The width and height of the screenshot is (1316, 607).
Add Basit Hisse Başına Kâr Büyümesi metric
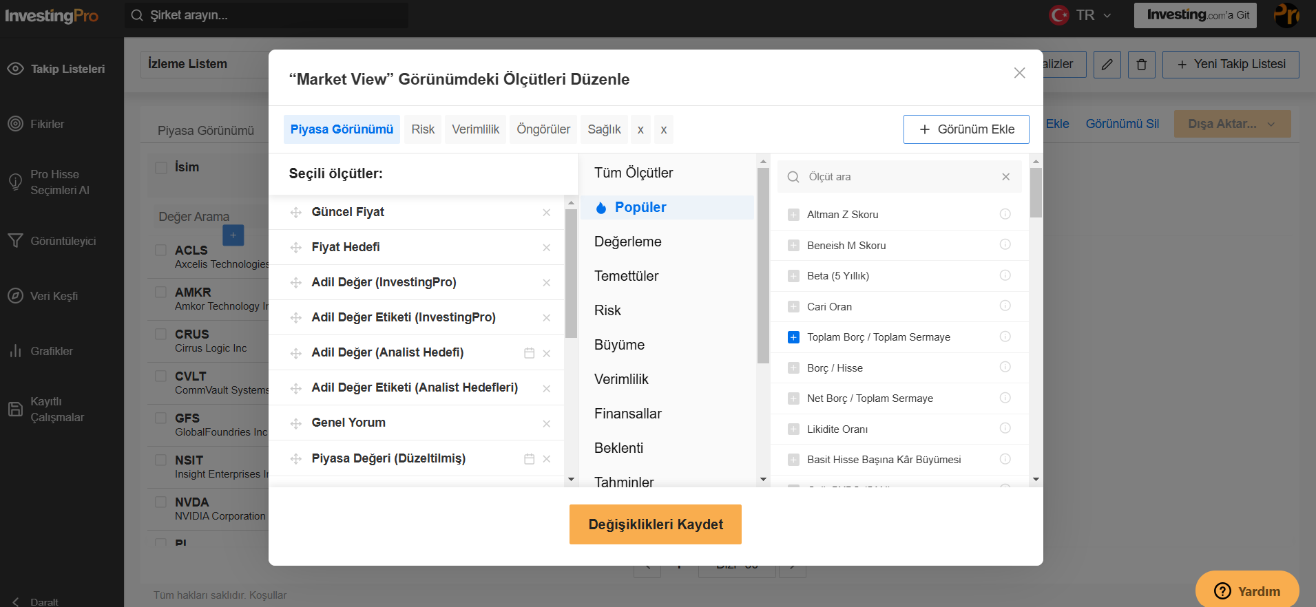(x=793, y=460)
